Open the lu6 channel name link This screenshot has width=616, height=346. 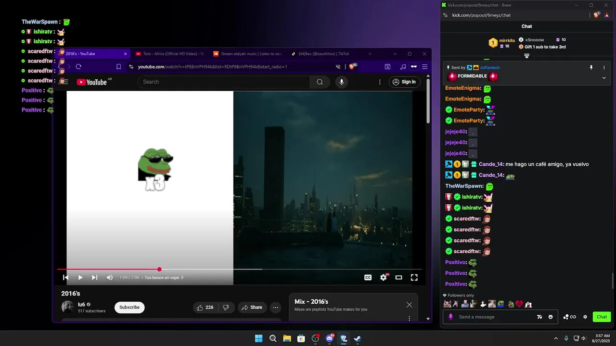click(x=81, y=304)
